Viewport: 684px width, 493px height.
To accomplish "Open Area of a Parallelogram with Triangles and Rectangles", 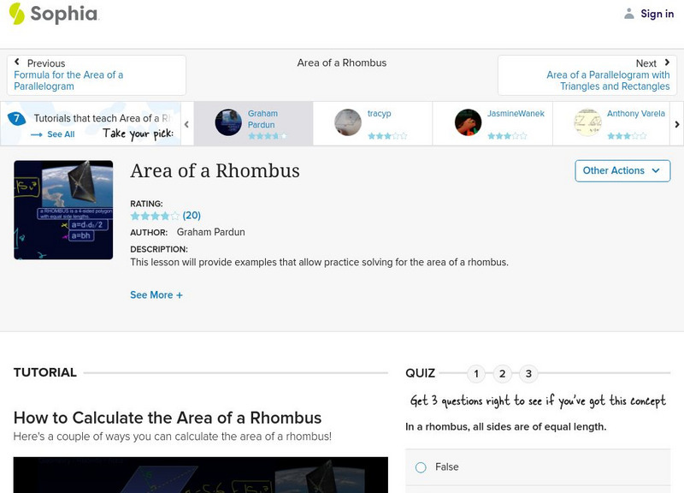I will click(608, 80).
